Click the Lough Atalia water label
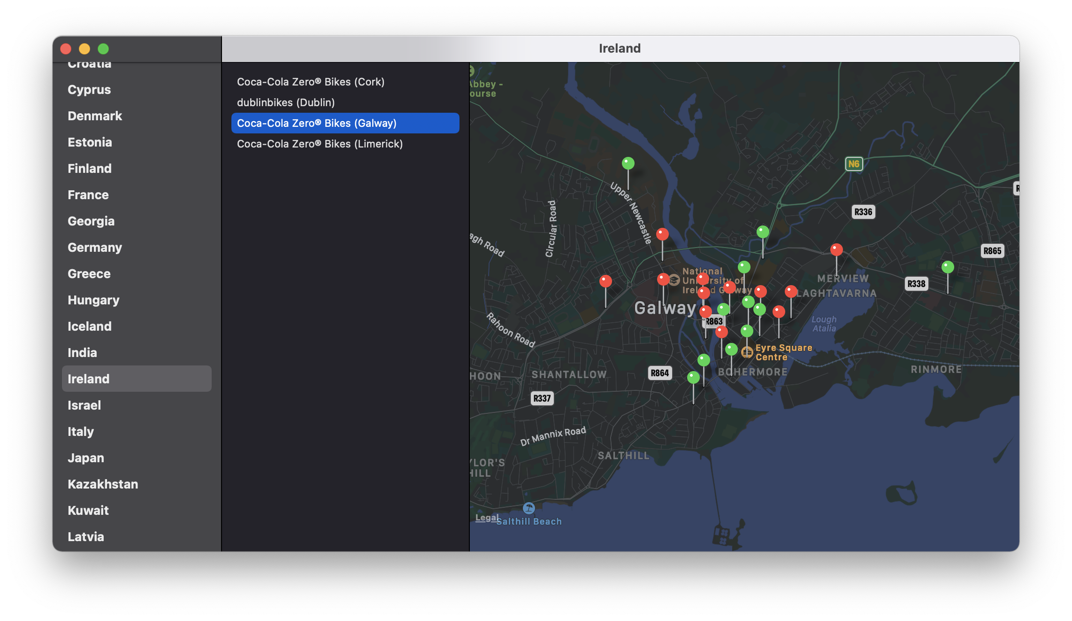 pos(824,324)
